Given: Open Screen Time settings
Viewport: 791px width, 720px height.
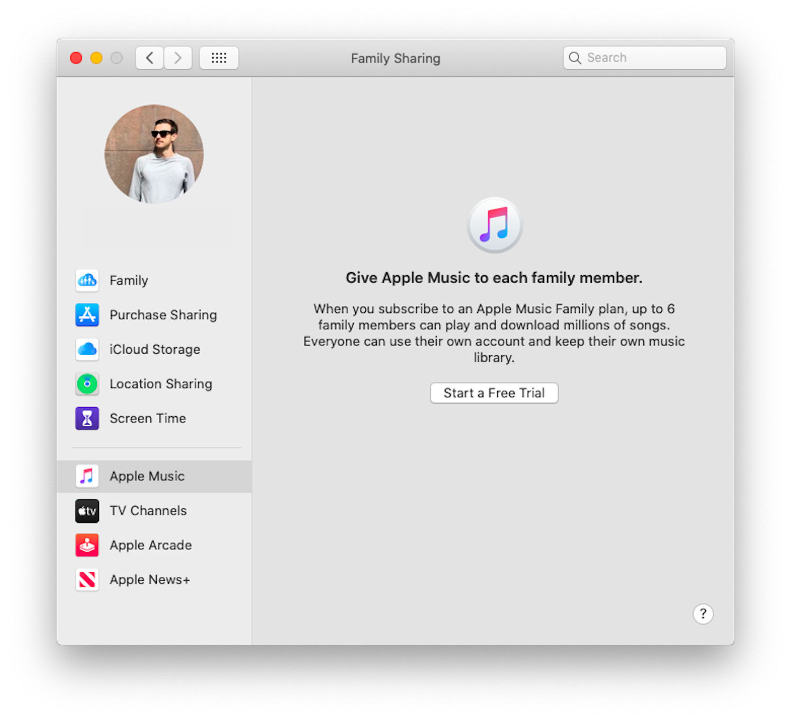Looking at the screenshot, I should (x=148, y=418).
